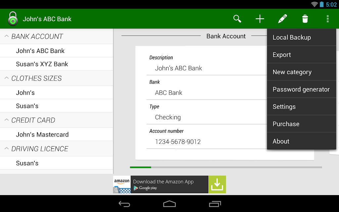Open Password generator from the menu
The image size is (339, 212).
(301, 89)
